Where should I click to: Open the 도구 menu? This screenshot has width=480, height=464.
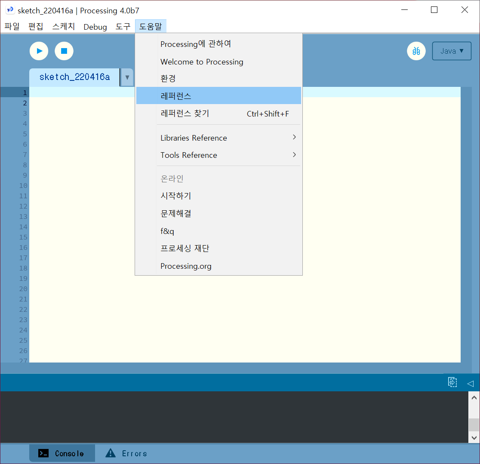tap(123, 27)
